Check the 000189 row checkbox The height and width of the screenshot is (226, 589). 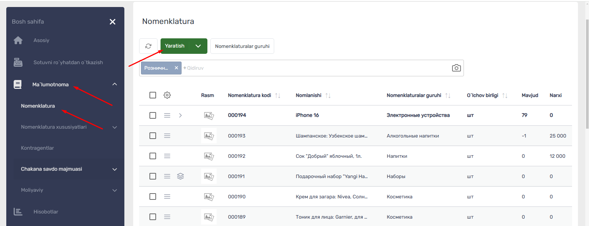point(153,217)
